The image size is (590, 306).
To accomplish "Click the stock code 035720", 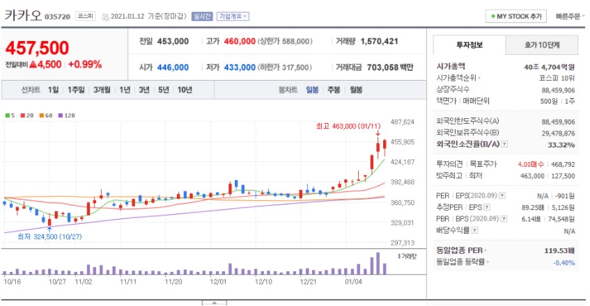I will (x=58, y=17).
